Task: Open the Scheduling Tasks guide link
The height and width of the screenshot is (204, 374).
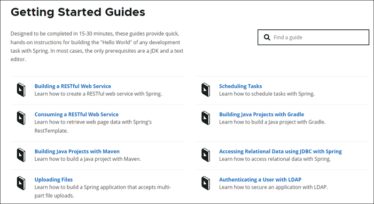Action: coord(240,86)
